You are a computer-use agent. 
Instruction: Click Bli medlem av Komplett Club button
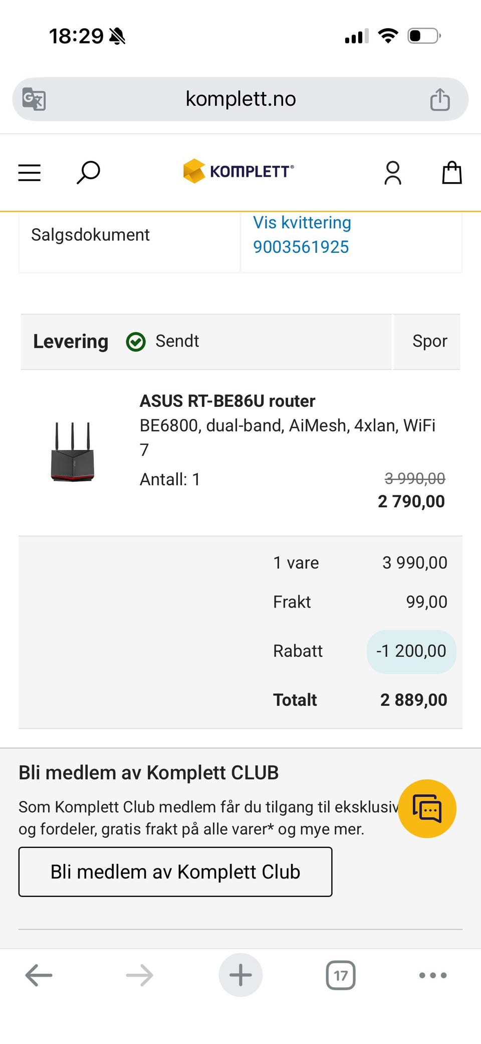coord(175,871)
